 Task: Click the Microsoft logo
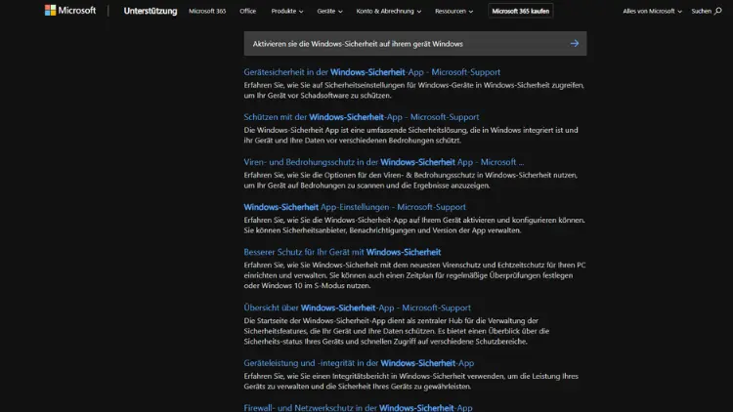pos(70,11)
